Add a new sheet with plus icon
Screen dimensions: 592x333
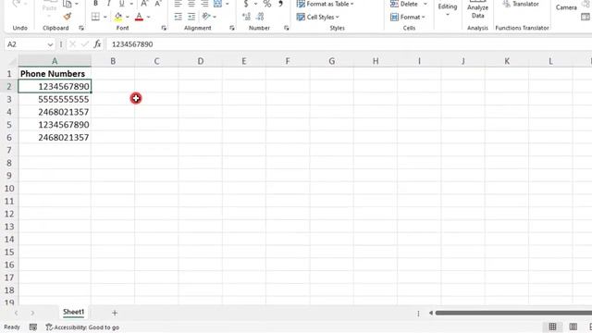click(x=115, y=313)
